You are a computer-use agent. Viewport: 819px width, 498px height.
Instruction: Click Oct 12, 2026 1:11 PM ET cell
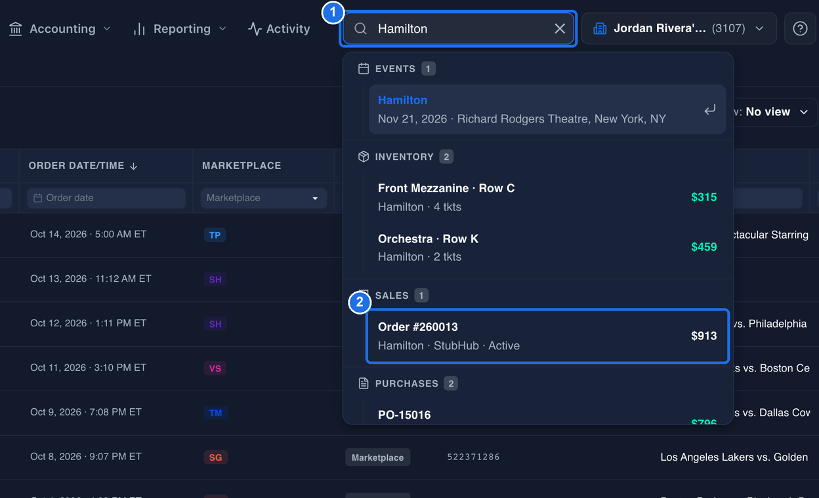tap(88, 323)
